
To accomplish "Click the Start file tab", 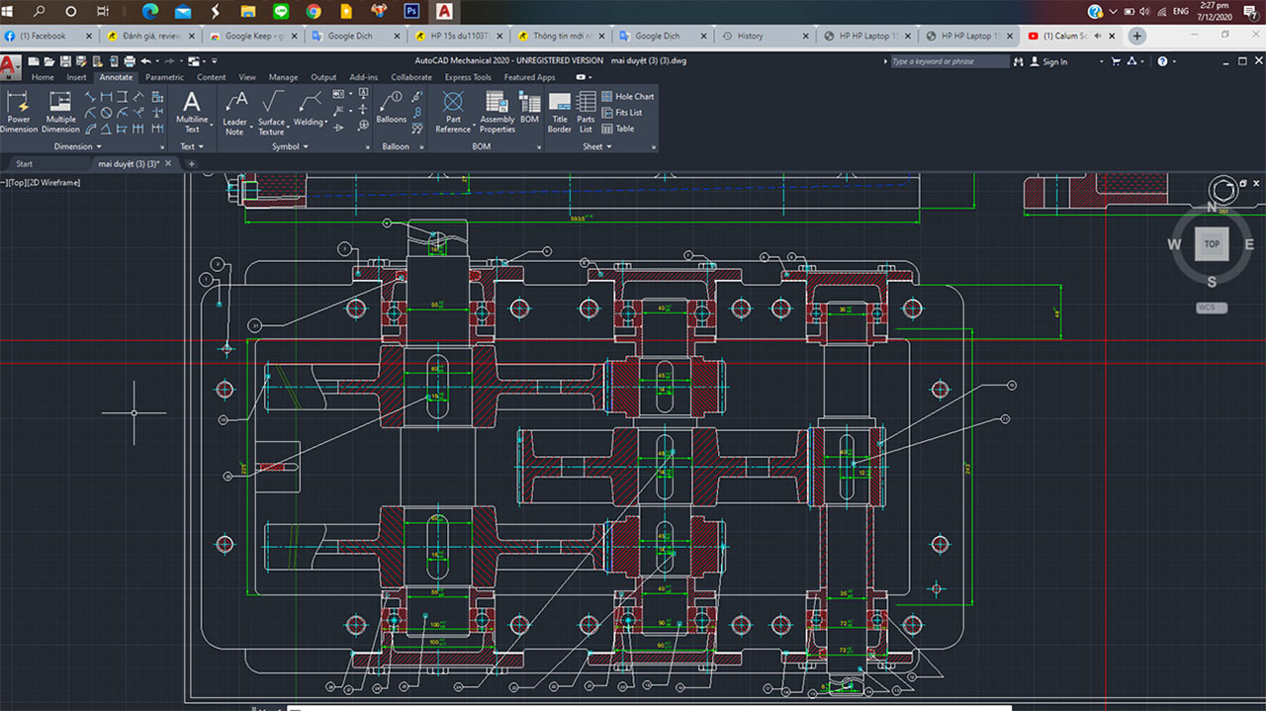I will click(x=23, y=163).
